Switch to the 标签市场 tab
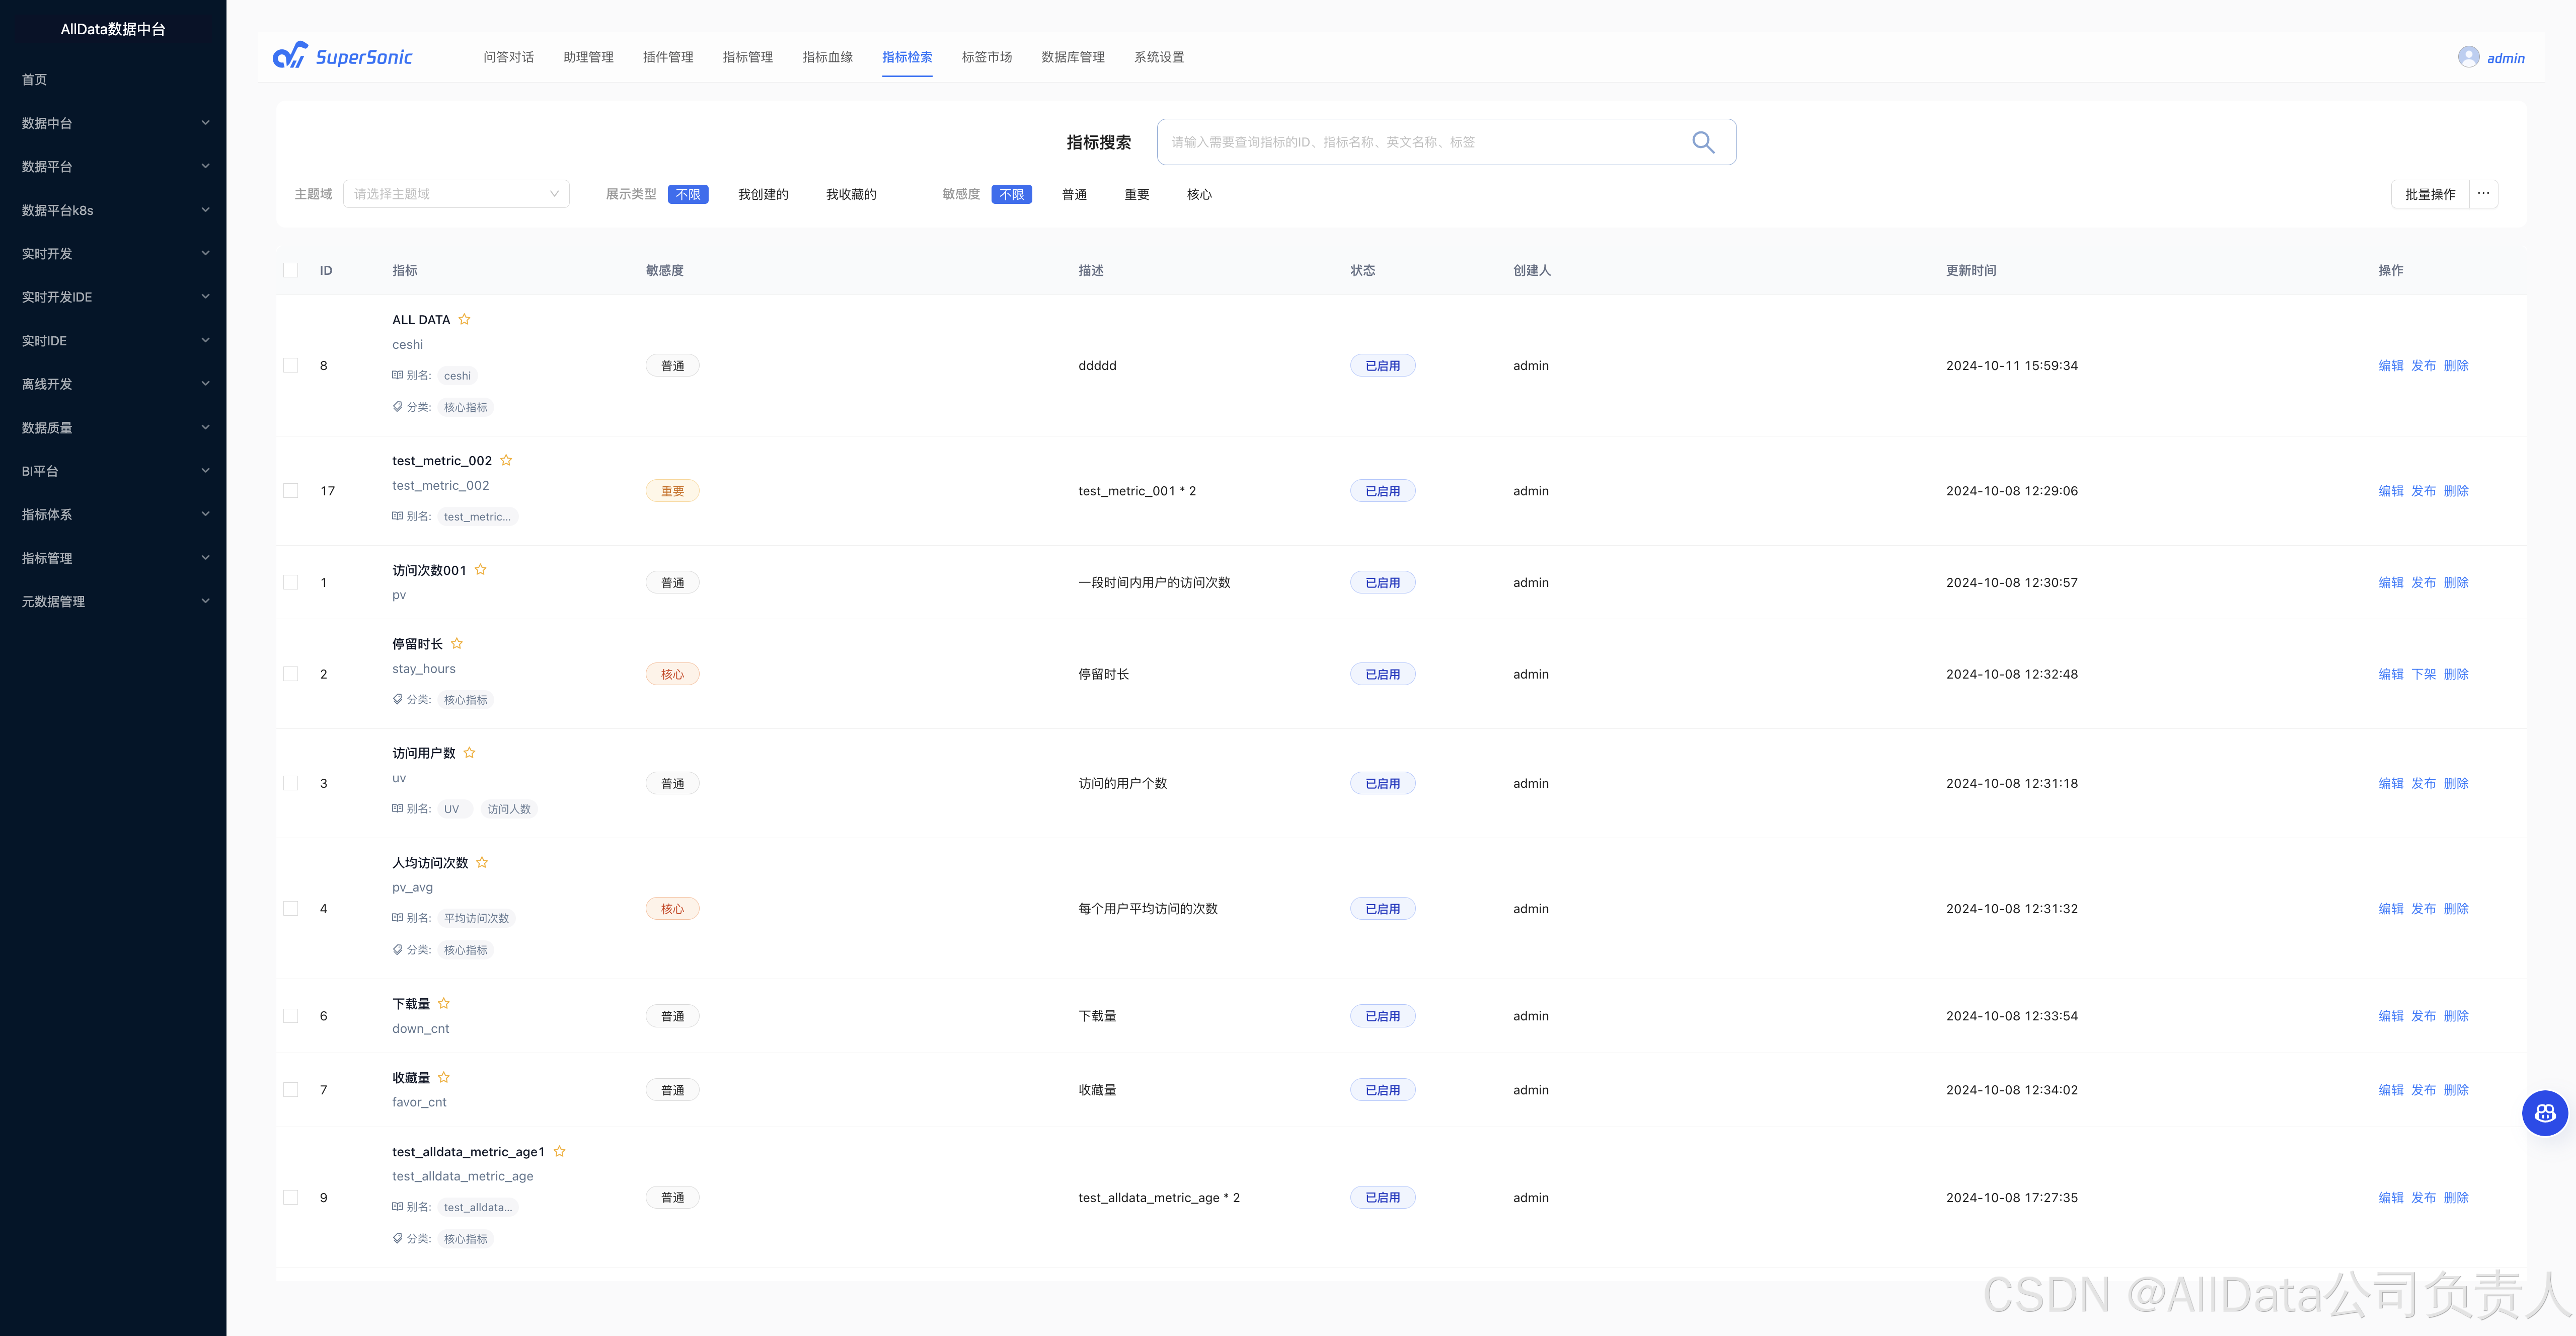This screenshot has height=1336, width=2576. (x=986, y=57)
